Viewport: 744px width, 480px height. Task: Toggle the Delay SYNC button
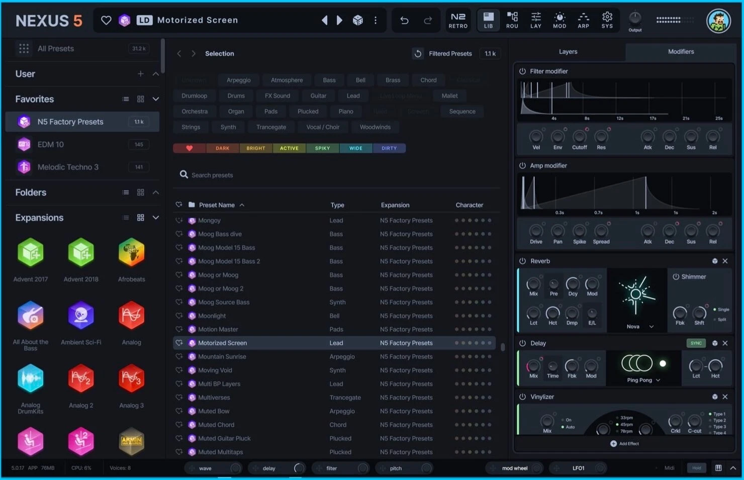696,343
